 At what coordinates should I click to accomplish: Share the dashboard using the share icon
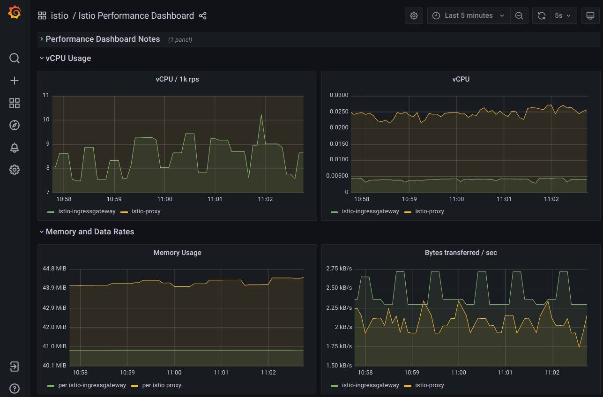click(202, 15)
